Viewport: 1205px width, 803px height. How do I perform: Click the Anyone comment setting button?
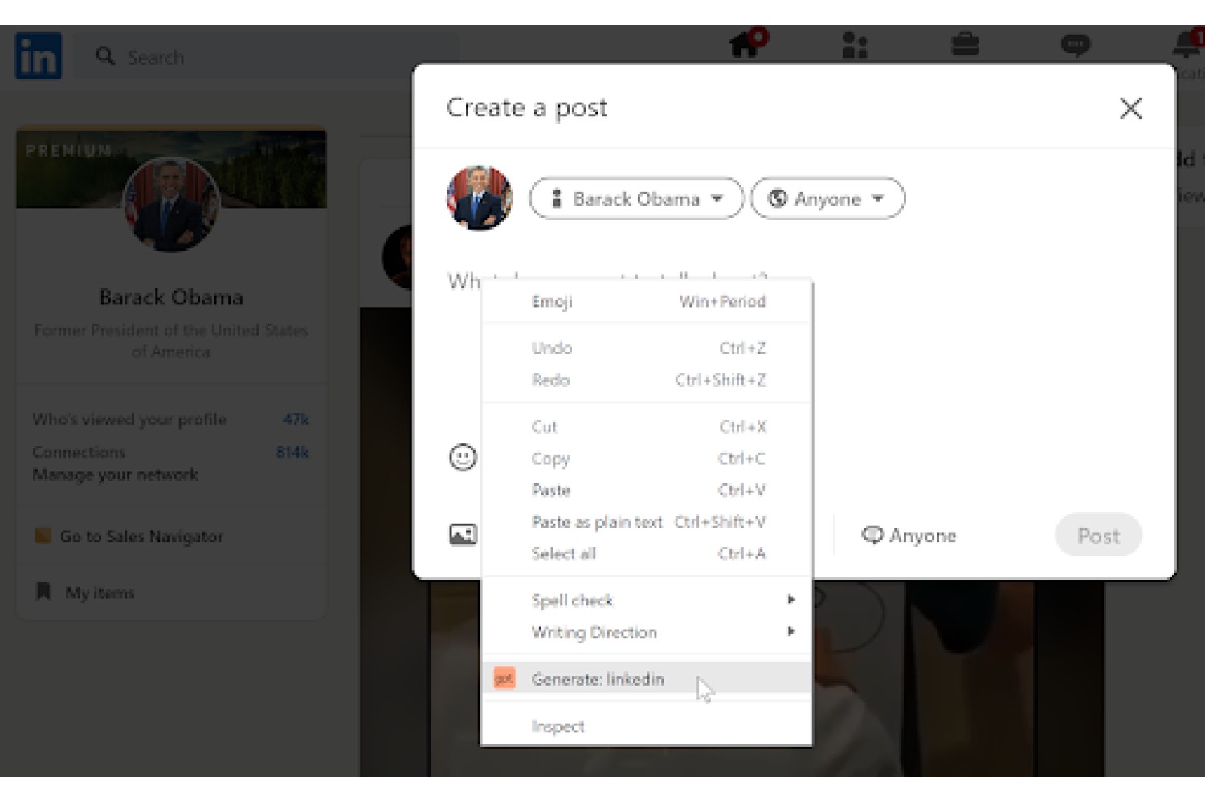909,535
